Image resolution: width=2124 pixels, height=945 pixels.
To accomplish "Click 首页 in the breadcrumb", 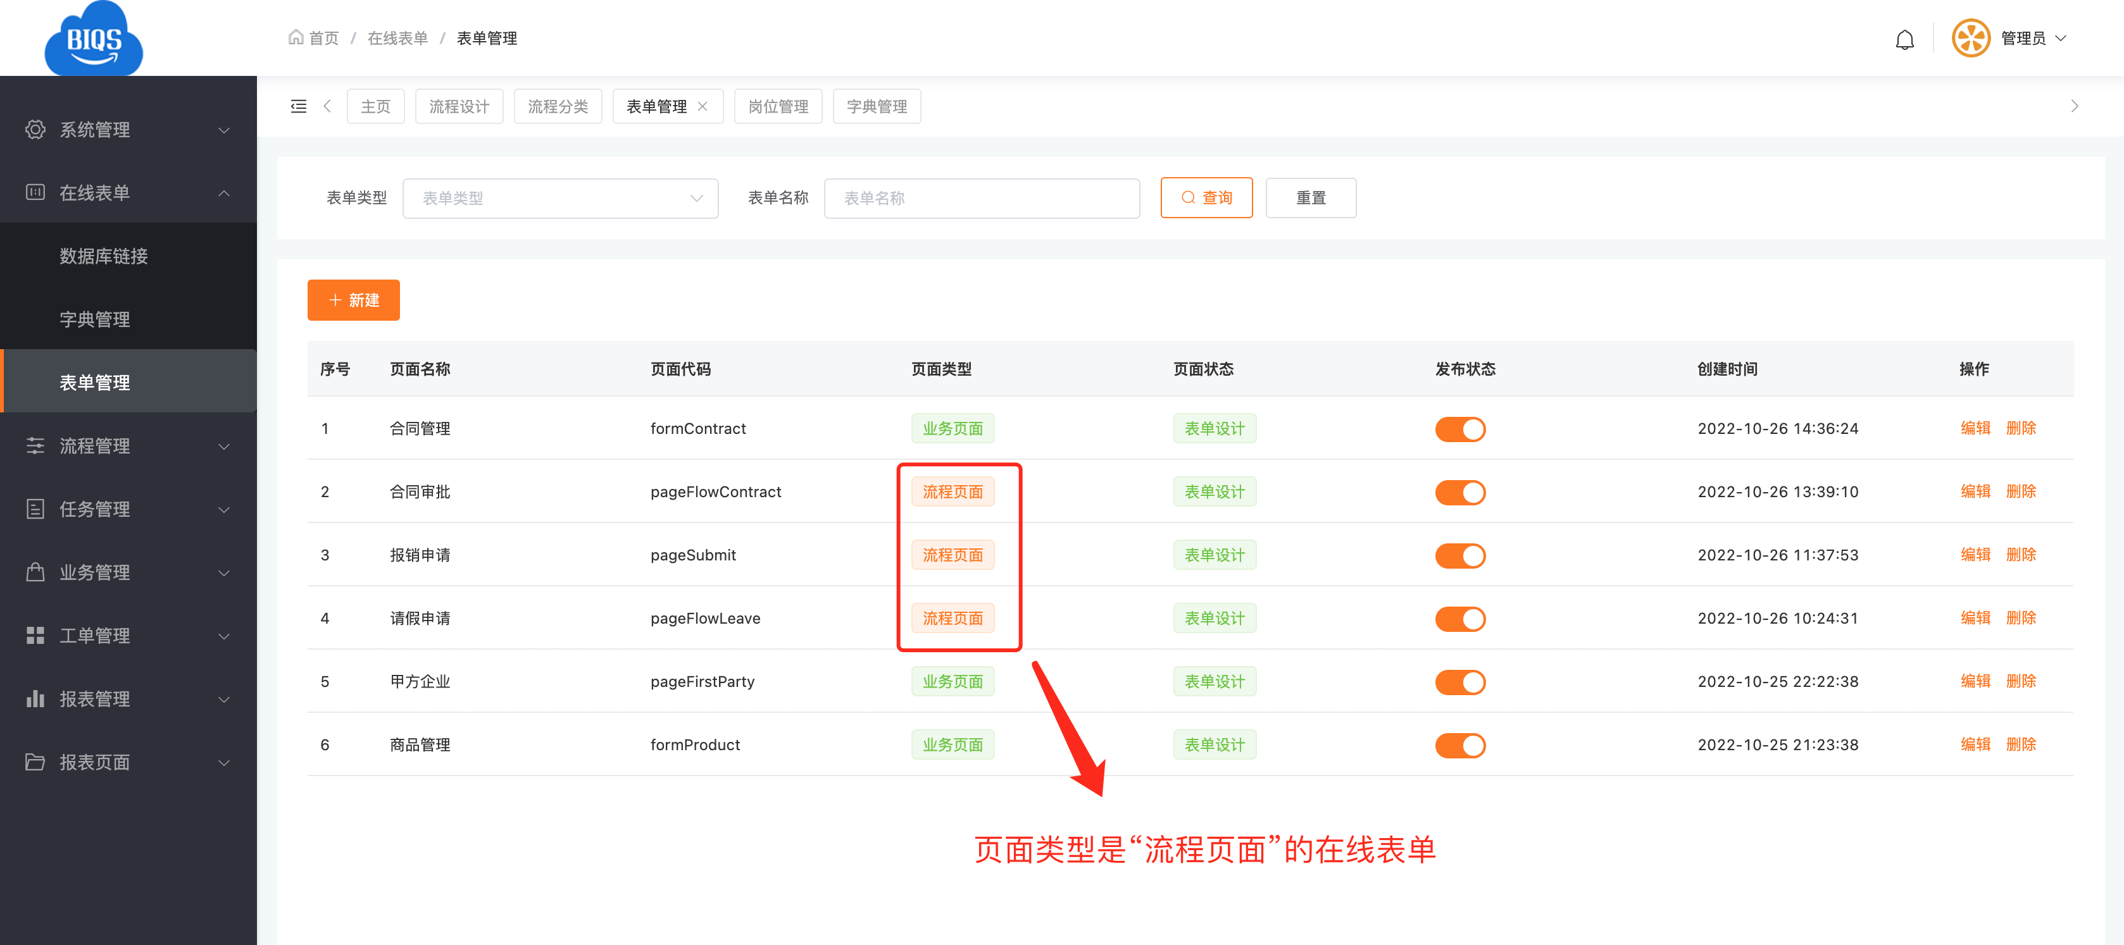I will pos(323,38).
